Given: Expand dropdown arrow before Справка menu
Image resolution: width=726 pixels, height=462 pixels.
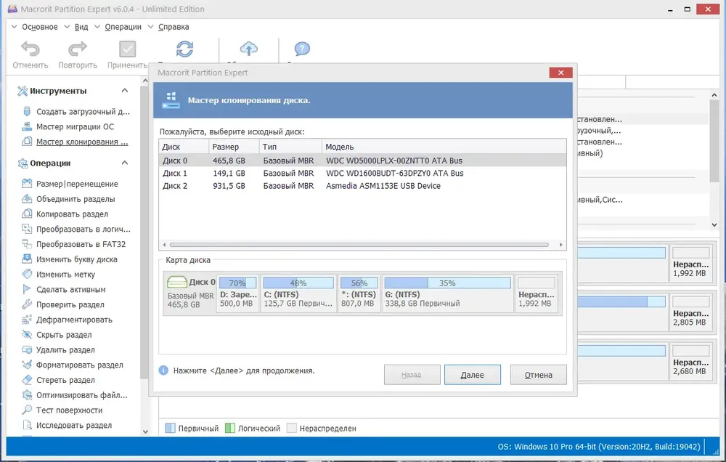Looking at the screenshot, I should (150, 27).
